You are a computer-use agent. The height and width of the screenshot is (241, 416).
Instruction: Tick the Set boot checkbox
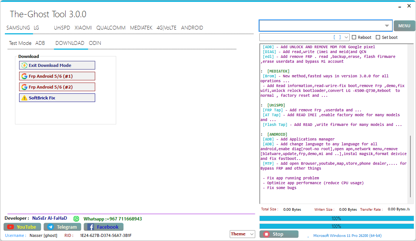pos(378,37)
